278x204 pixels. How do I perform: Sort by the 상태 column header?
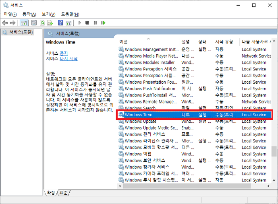[204, 41]
